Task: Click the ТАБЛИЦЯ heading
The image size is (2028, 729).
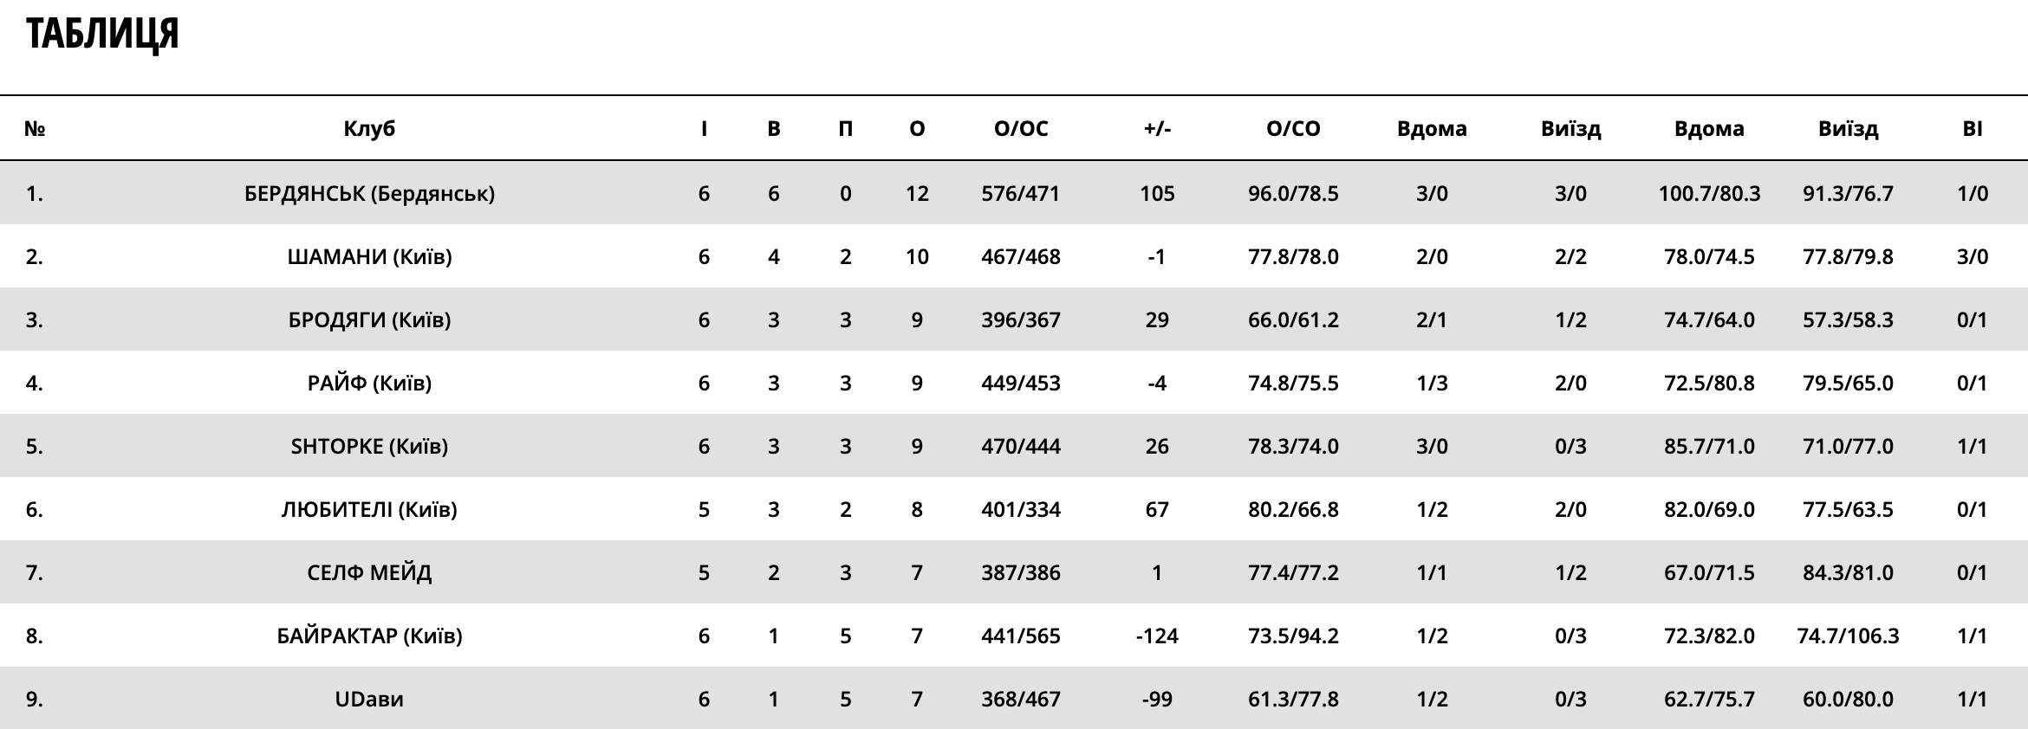Action: coord(102,35)
